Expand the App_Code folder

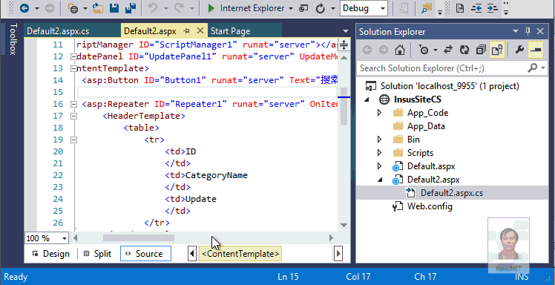(x=380, y=113)
